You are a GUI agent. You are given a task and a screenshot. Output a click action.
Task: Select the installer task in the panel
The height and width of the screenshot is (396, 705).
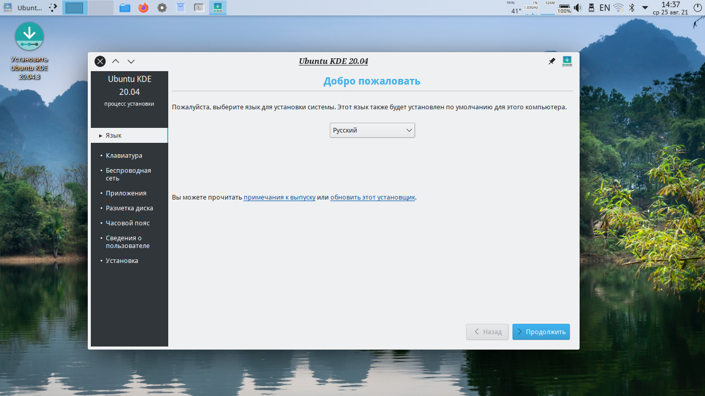tap(218, 8)
